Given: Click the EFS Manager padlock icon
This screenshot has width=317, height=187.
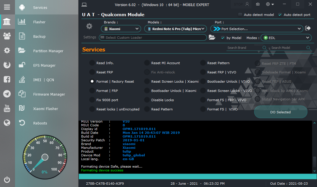Looking at the screenshot, I should 22,65.
